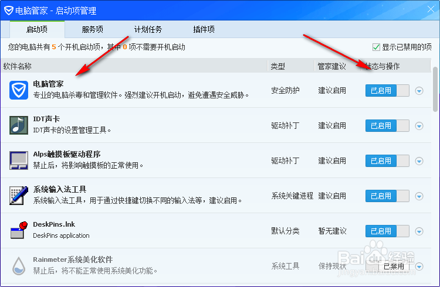Open the dropdown arrow for 系统输入法工具
The height and width of the screenshot is (287, 440).
point(419,196)
